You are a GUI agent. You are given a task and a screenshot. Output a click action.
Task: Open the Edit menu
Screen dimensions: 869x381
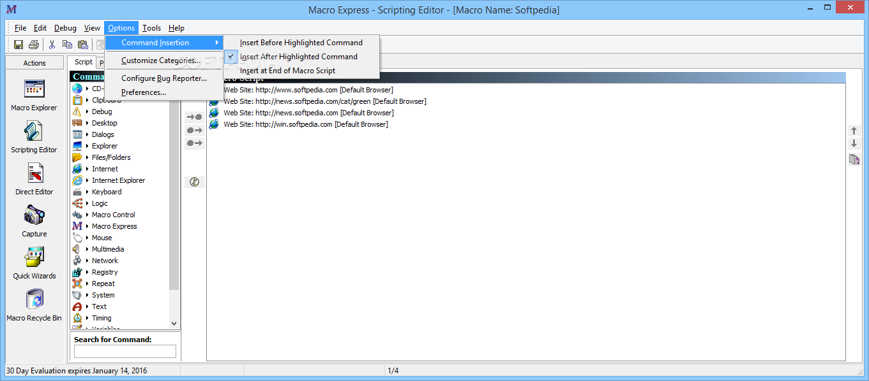(x=40, y=28)
